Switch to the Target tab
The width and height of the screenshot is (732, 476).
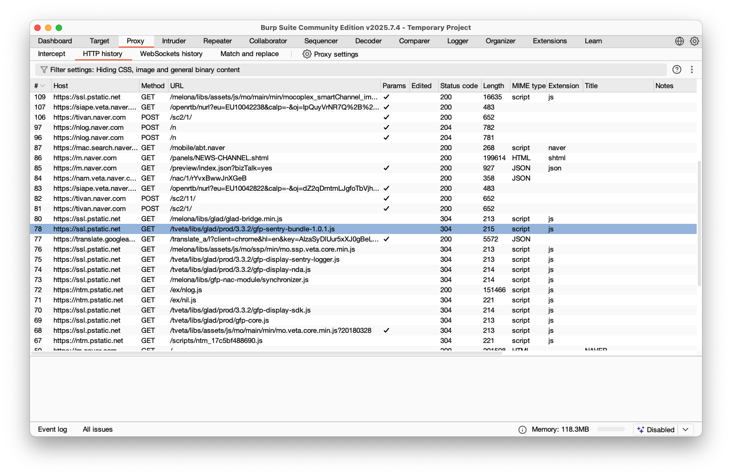100,41
